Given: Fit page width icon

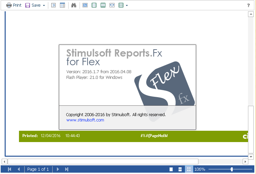Looking at the screenshot, I should [x=112, y=5].
